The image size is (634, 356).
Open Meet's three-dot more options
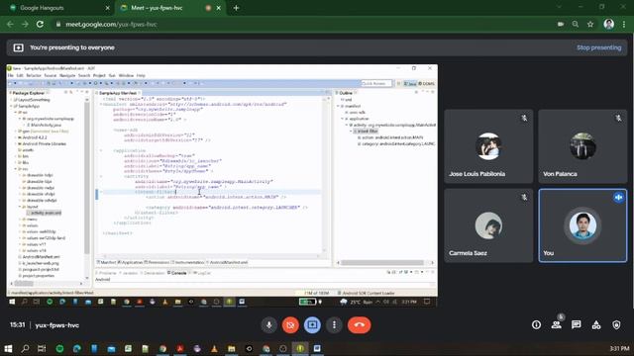tap(334, 325)
